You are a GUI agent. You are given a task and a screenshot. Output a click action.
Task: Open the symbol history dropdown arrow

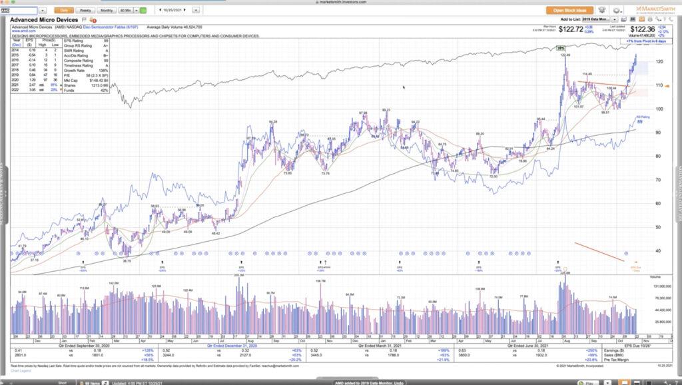coord(43,10)
